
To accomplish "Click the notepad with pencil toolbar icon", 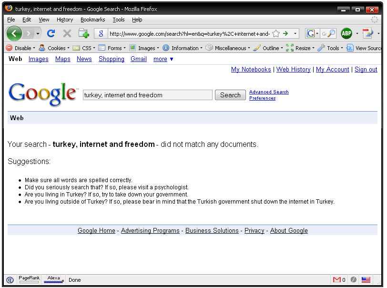I will (x=367, y=33).
